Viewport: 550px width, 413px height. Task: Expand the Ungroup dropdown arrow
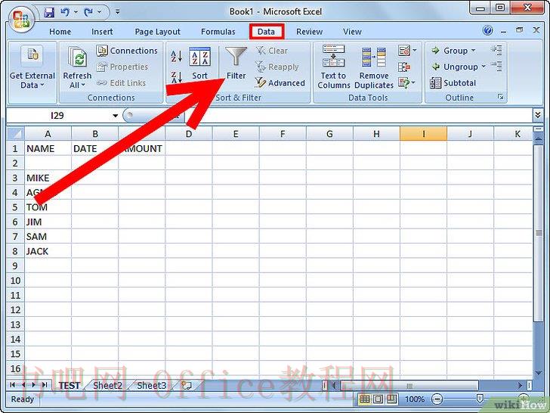(484, 66)
